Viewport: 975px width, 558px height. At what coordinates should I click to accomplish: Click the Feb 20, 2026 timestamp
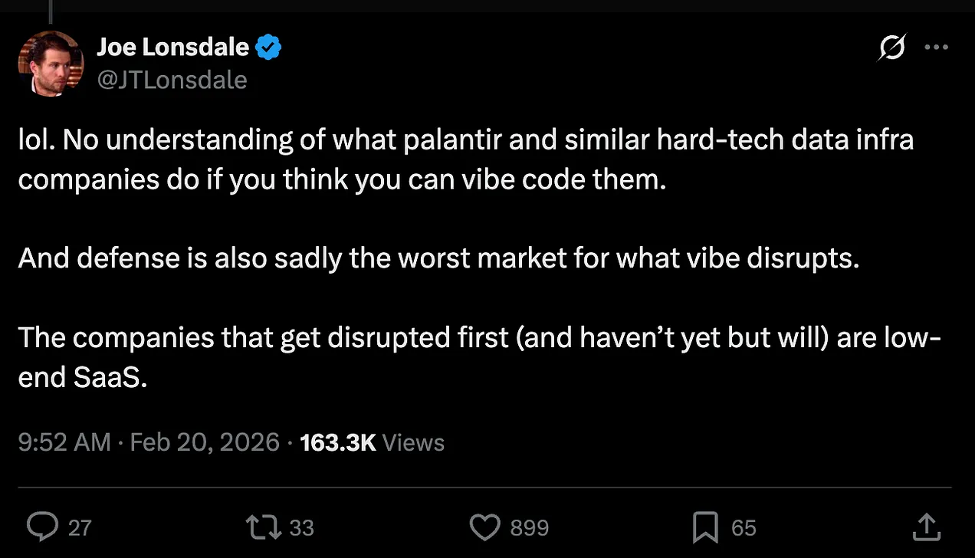204,442
